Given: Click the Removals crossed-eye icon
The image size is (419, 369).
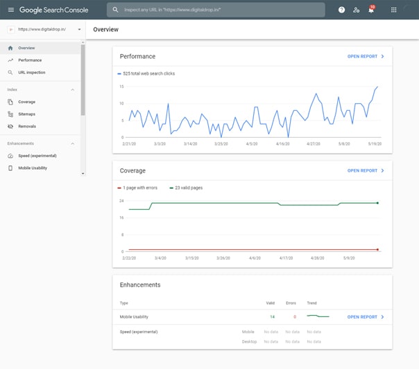Looking at the screenshot, I should click(10, 127).
